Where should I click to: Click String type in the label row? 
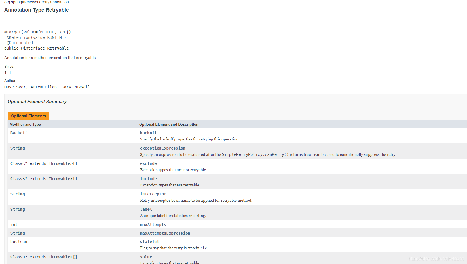(18, 209)
